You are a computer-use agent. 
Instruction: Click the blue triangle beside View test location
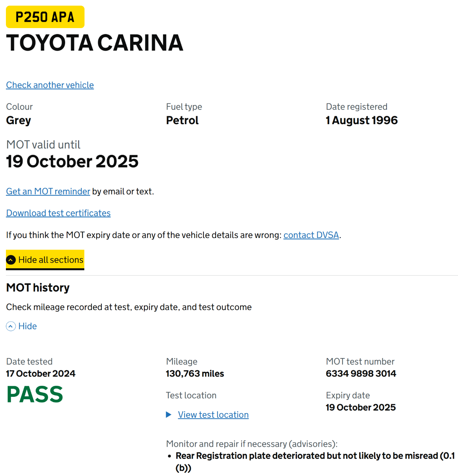click(x=169, y=415)
